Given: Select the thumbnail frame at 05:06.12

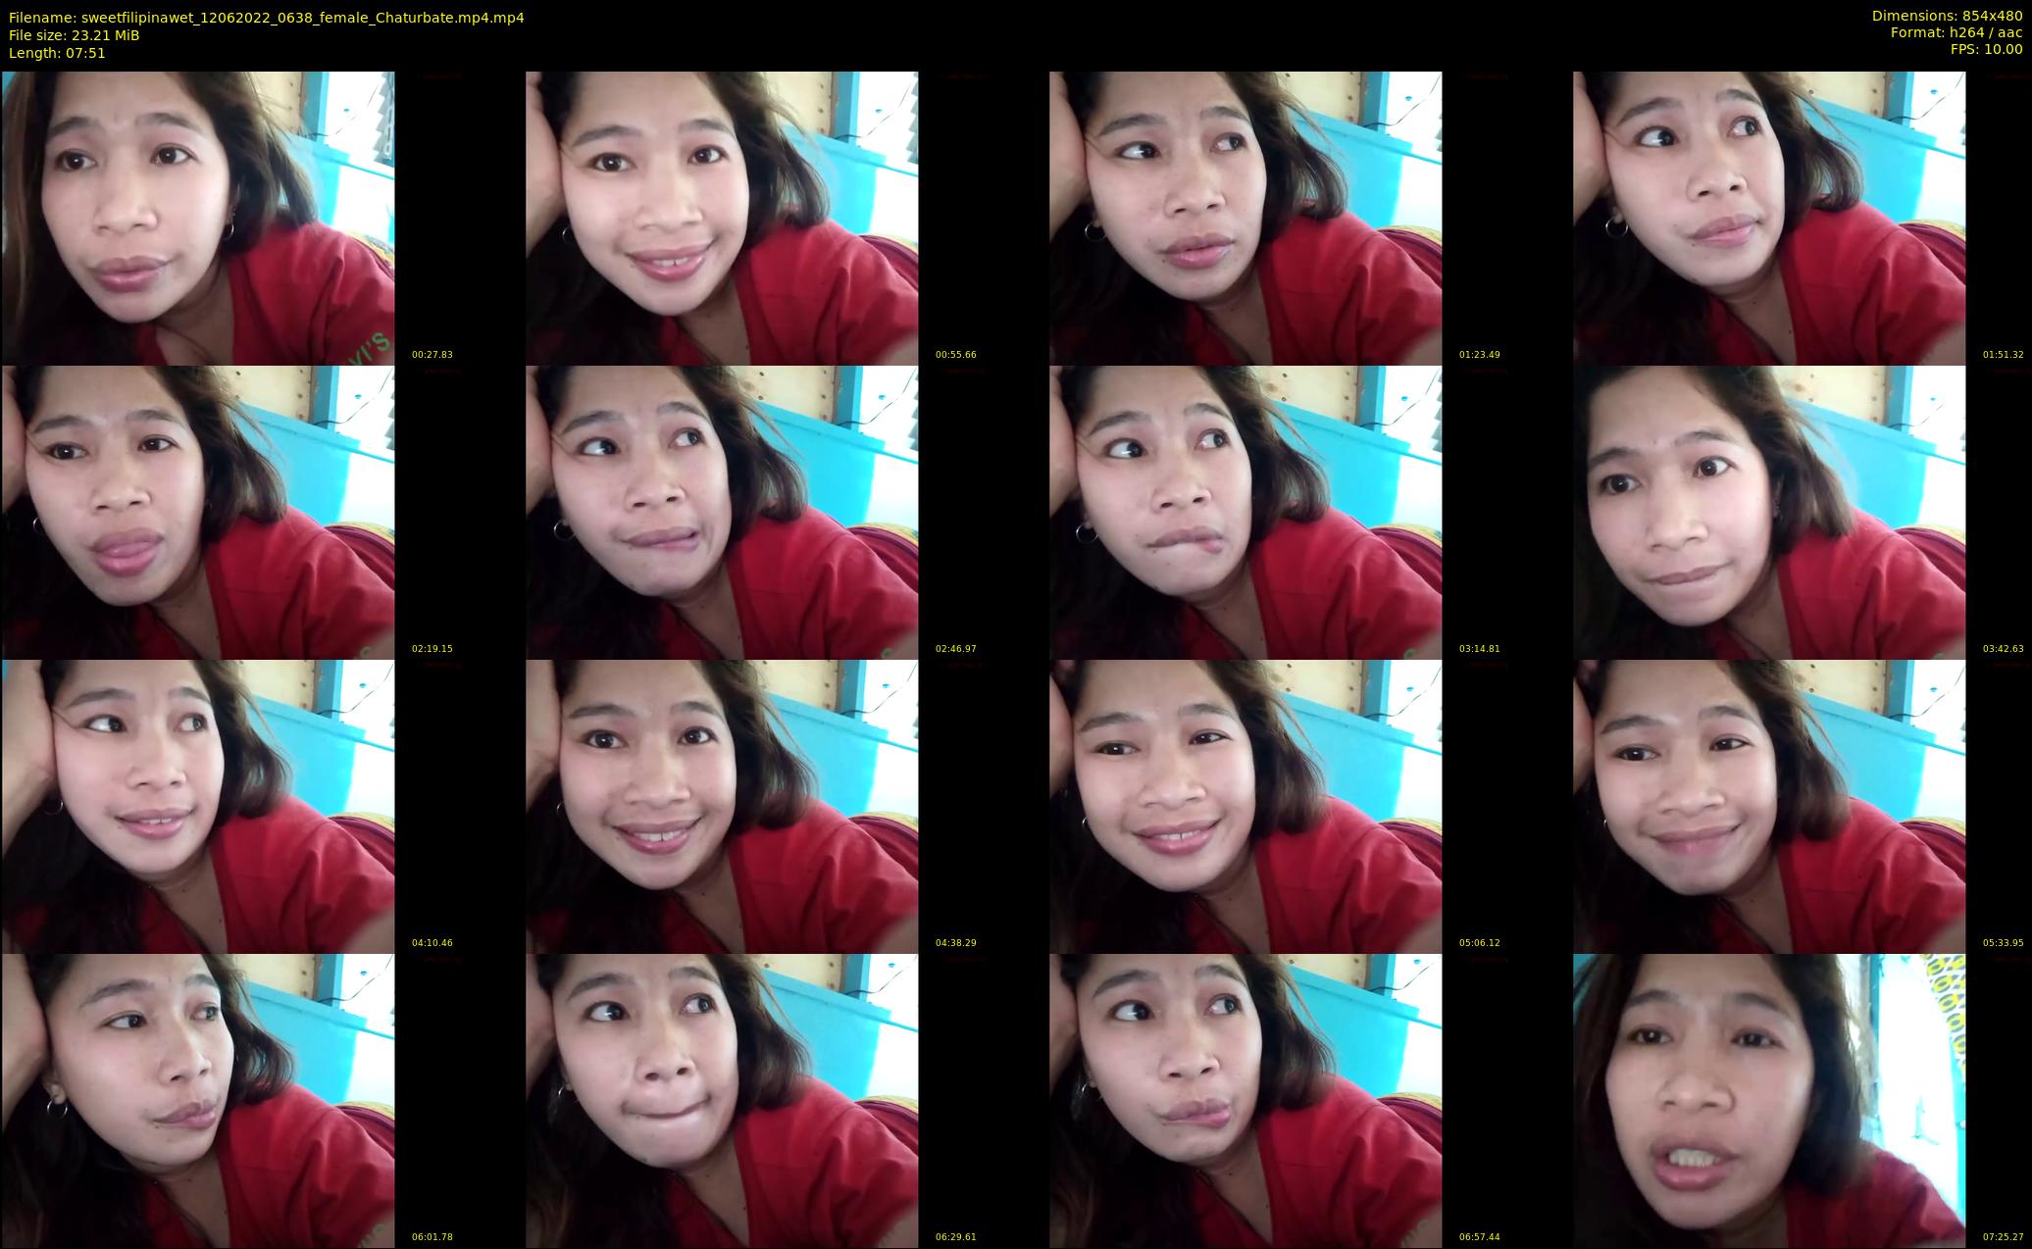Looking at the screenshot, I should (x=1245, y=806).
